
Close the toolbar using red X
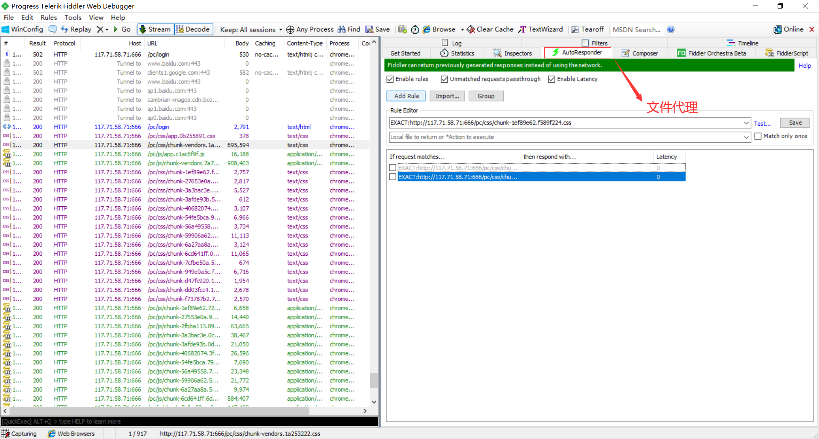coord(812,29)
